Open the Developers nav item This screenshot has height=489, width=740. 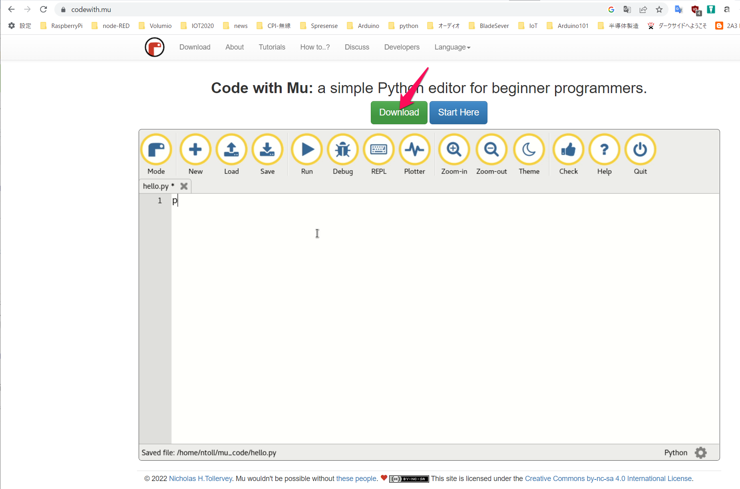[402, 47]
